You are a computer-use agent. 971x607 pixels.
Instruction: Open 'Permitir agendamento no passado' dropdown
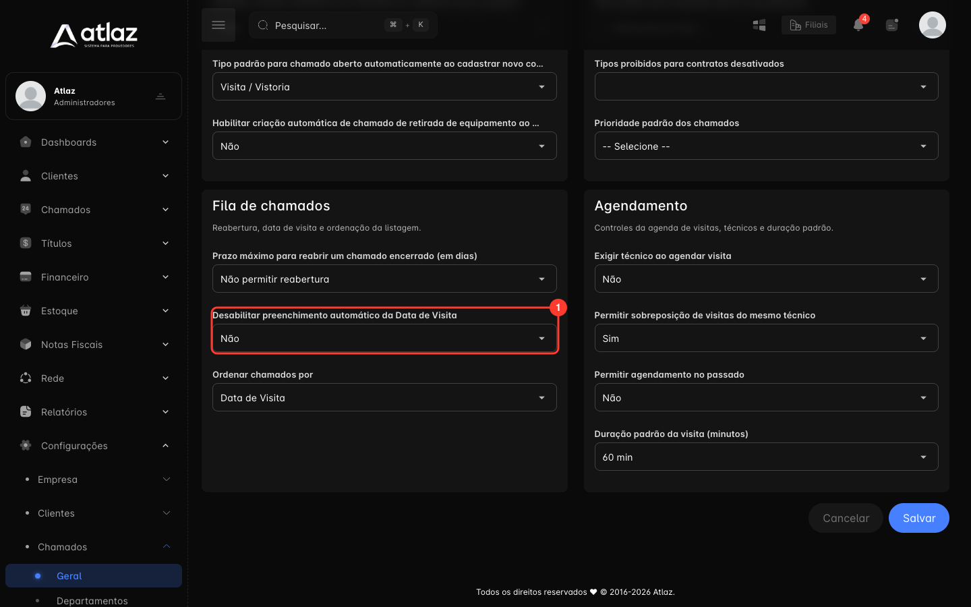pyautogui.click(x=766, y=397)
